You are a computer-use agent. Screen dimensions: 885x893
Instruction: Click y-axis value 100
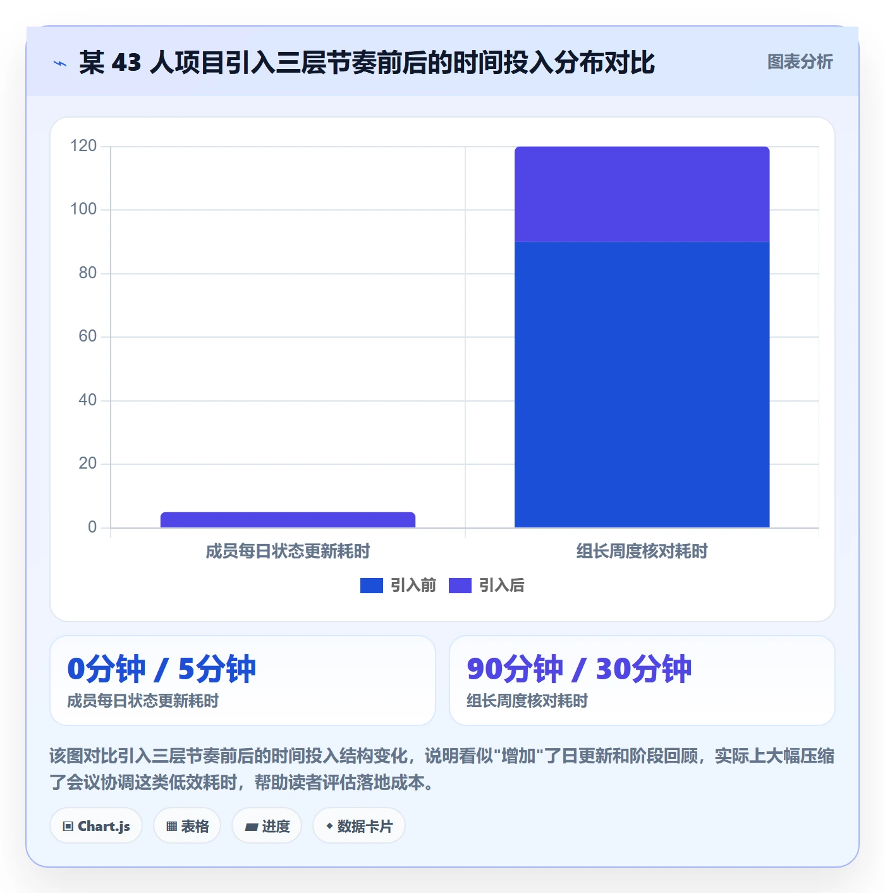tap(83, 209)
